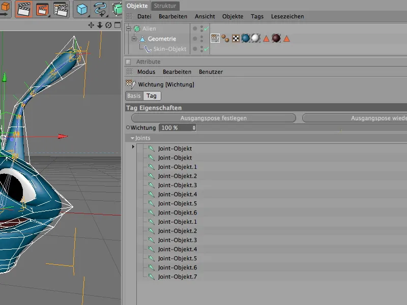Collapse the Geometrie hierarchy node

click(134, 39)
